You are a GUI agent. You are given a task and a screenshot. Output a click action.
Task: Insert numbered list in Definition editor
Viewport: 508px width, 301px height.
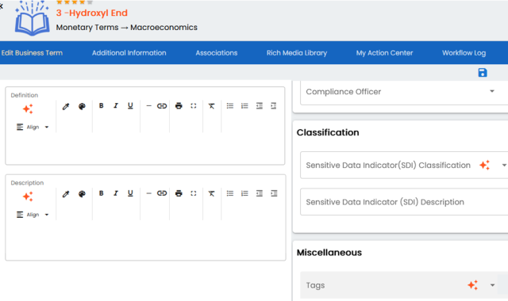(x=244, y=105)
